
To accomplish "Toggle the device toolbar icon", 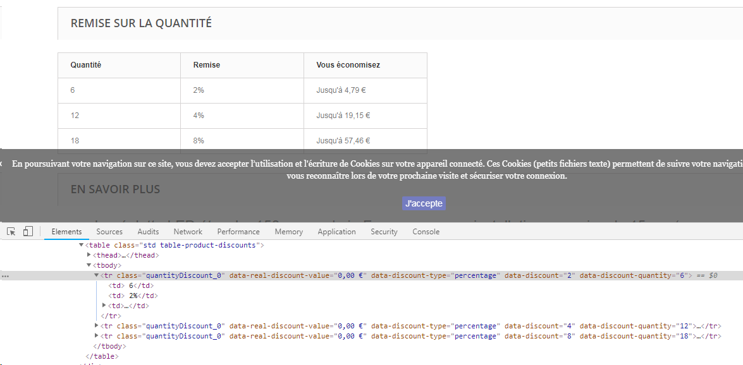I will (28, 232).
